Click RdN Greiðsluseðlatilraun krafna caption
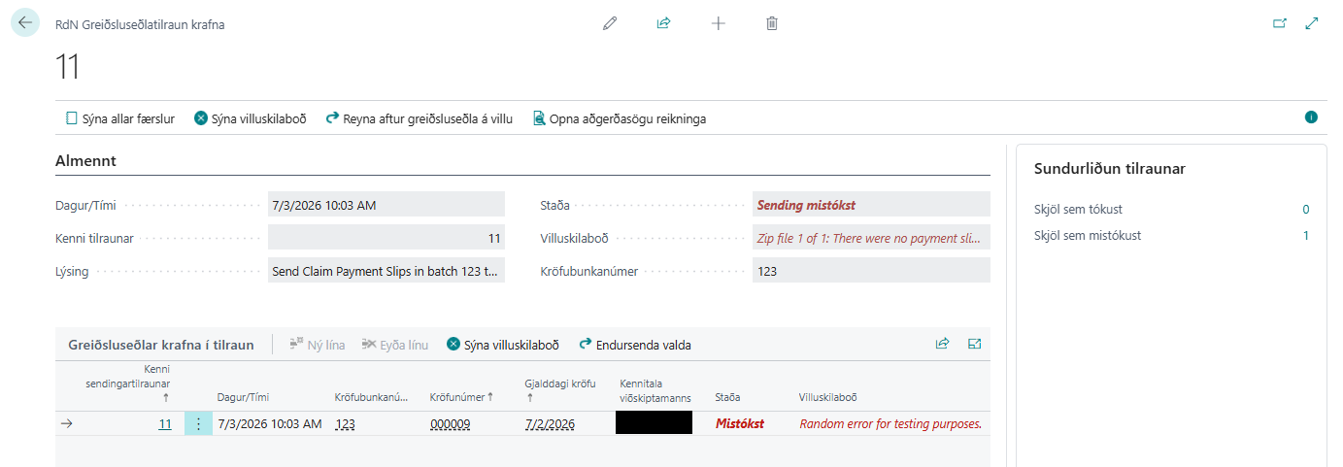 140,25
